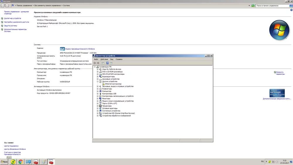Open Индекс производительности Windows link

point(80,49)
